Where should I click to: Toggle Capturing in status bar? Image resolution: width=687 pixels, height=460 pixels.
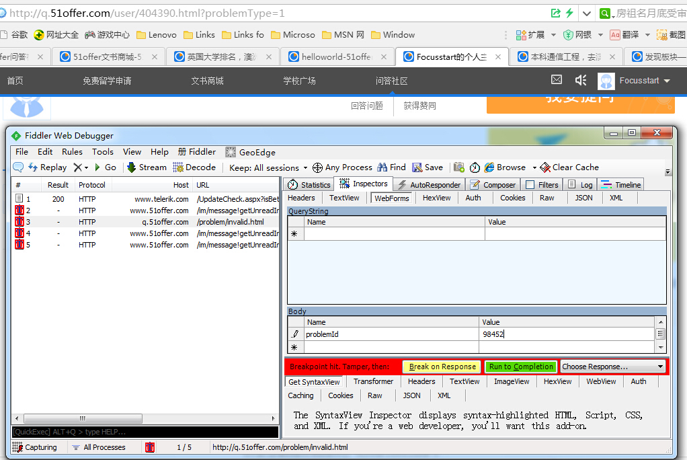pos(35,447)
